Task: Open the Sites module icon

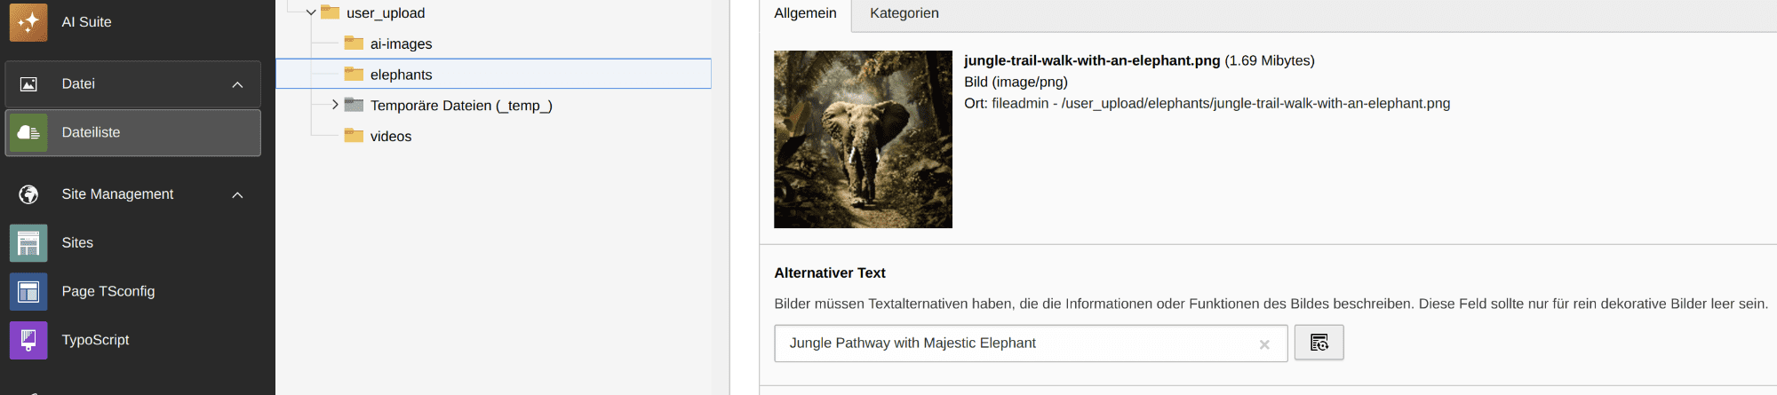Action: click(28, 242)
